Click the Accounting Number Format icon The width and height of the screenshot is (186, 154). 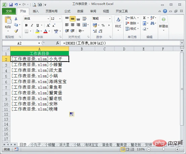95,25
